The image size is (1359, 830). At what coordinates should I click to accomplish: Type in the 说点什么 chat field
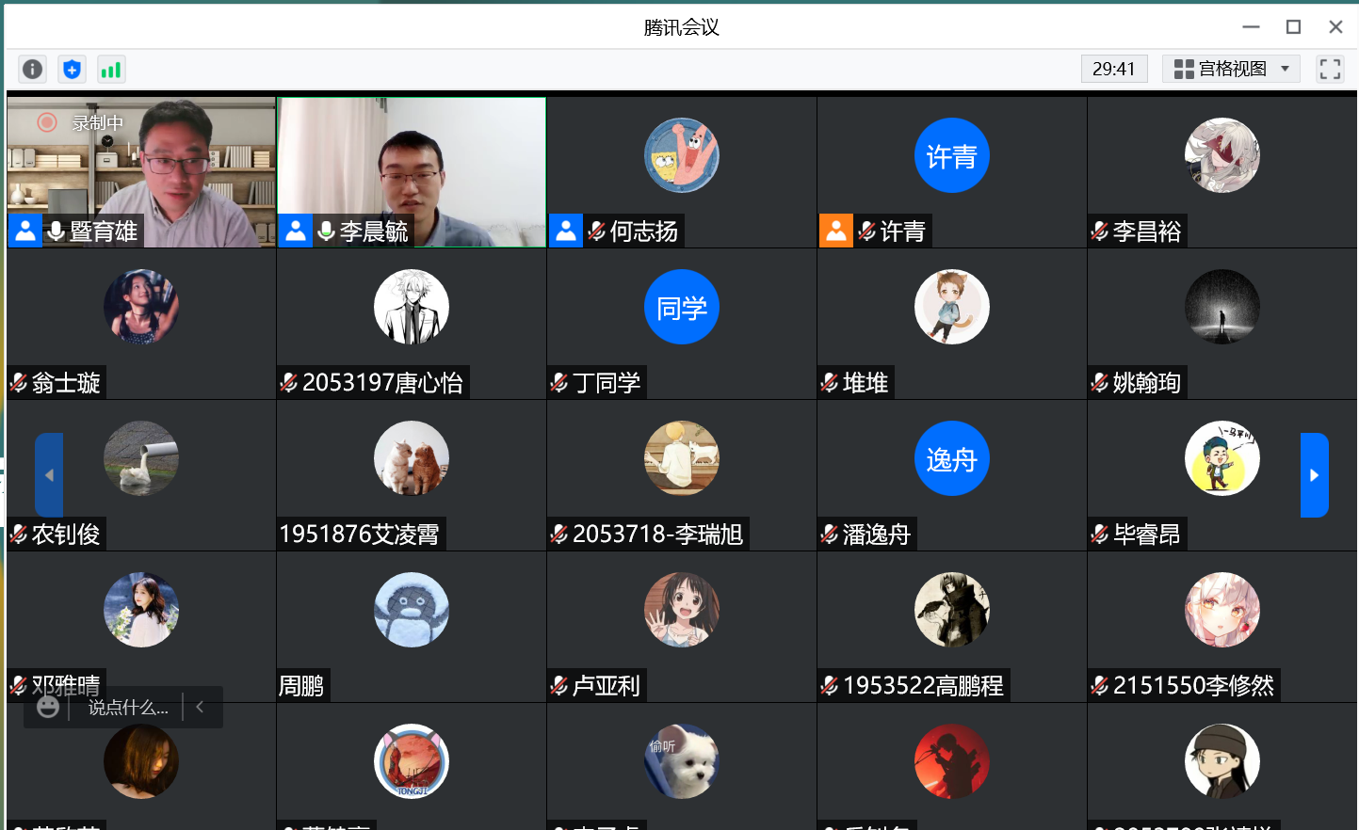(x=128, y=708)
